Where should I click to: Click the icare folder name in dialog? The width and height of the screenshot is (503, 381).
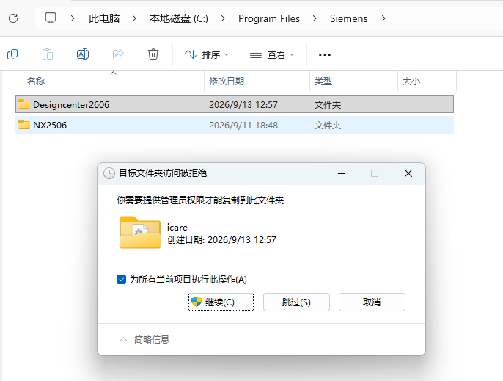coord(177,227)
